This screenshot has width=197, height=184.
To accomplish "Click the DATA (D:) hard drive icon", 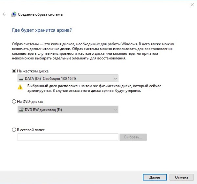I will click(x=21, y=79).
